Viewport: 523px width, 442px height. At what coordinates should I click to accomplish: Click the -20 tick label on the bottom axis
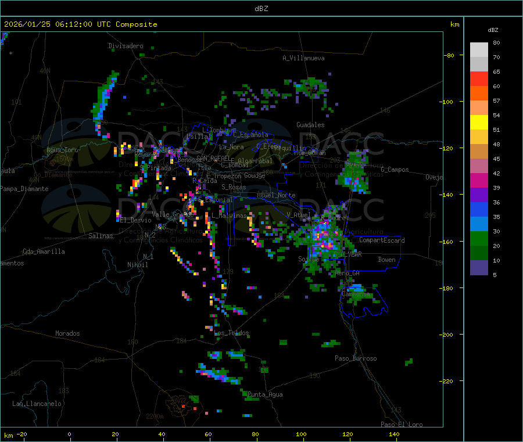(22, 434)
